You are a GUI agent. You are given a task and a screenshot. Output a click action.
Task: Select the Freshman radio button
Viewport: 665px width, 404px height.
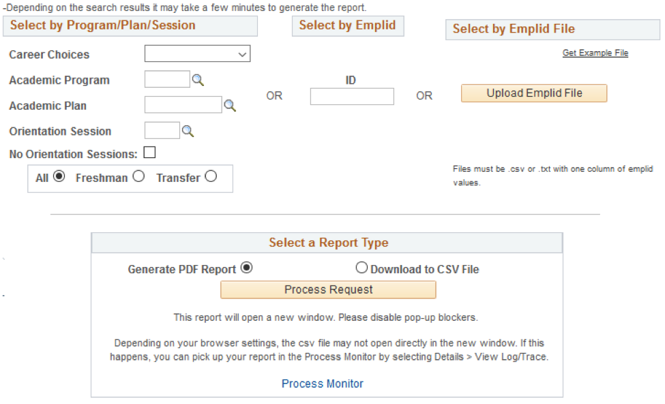click(x=138, y=176)
